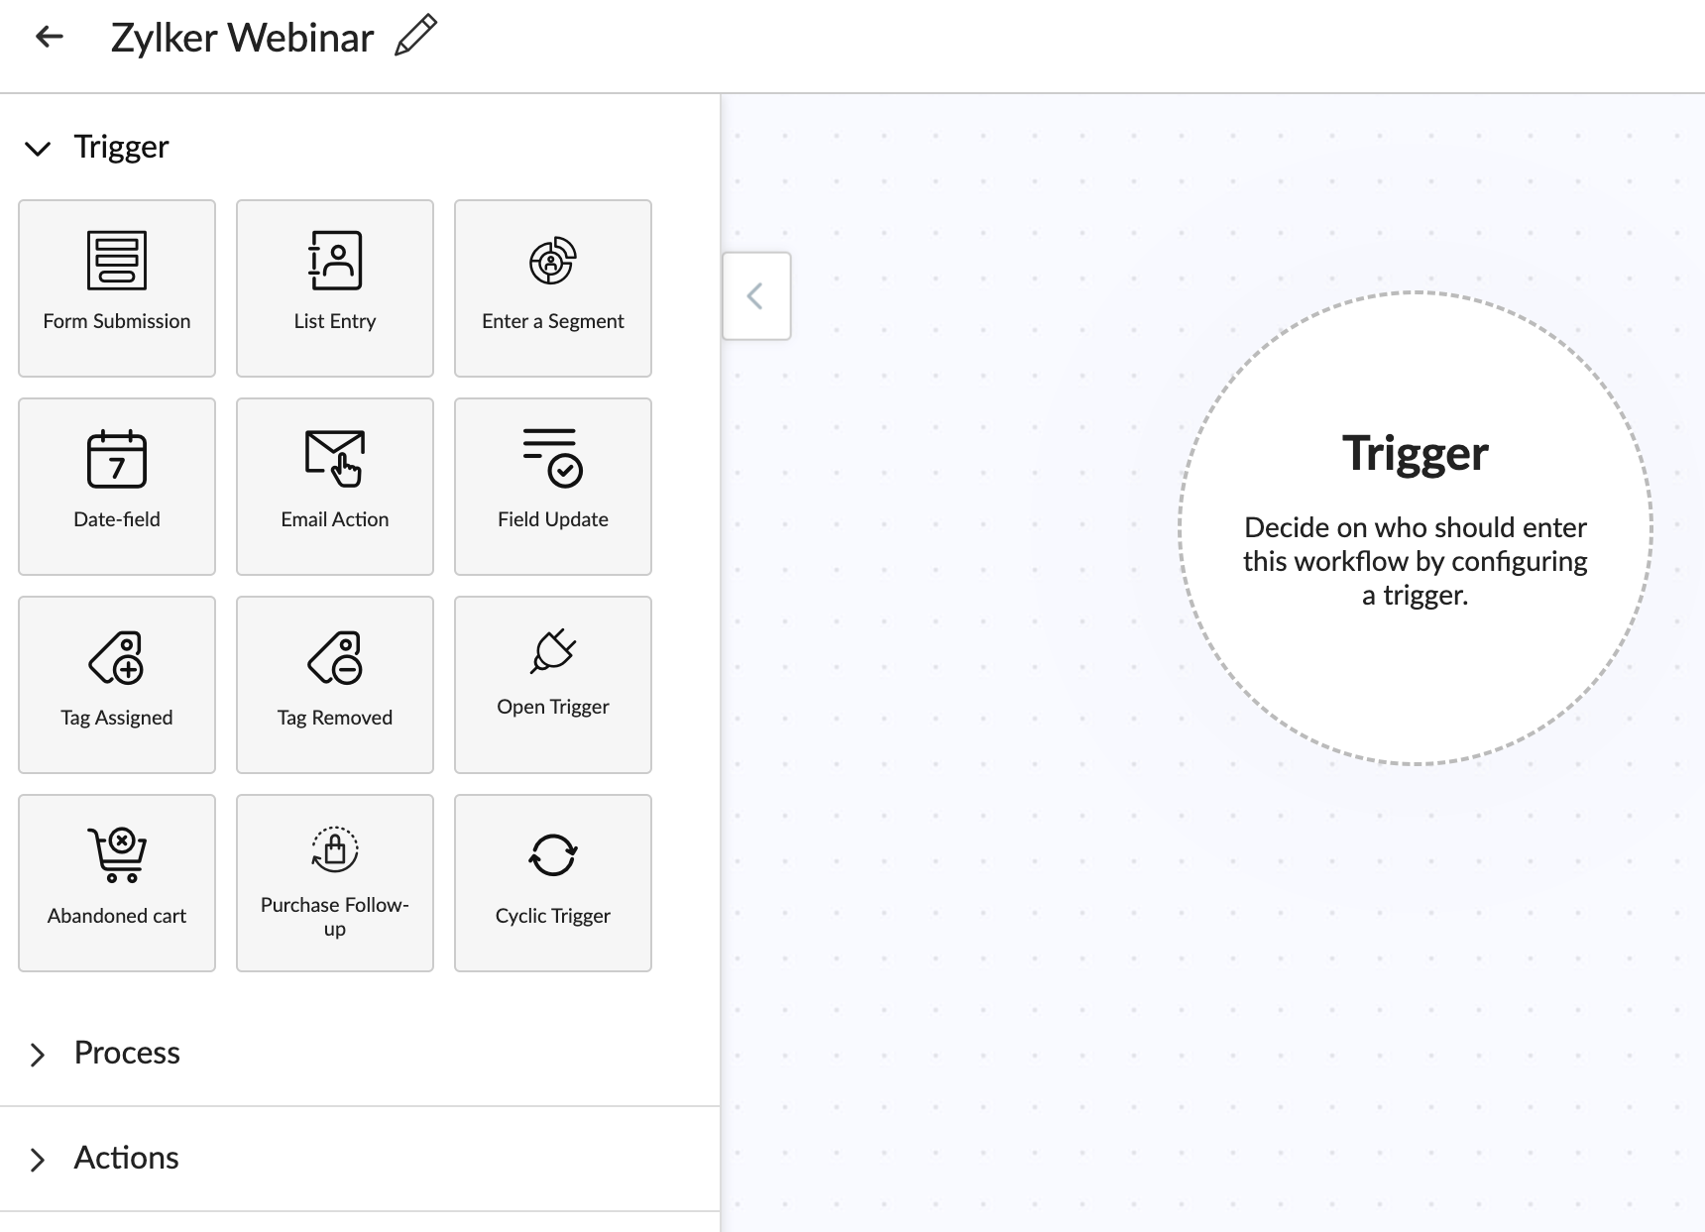Image resolution: width=1705 pixels, height=1232 pixels.
Task: Click the Abandoned cart label
Action: [117, 916]
